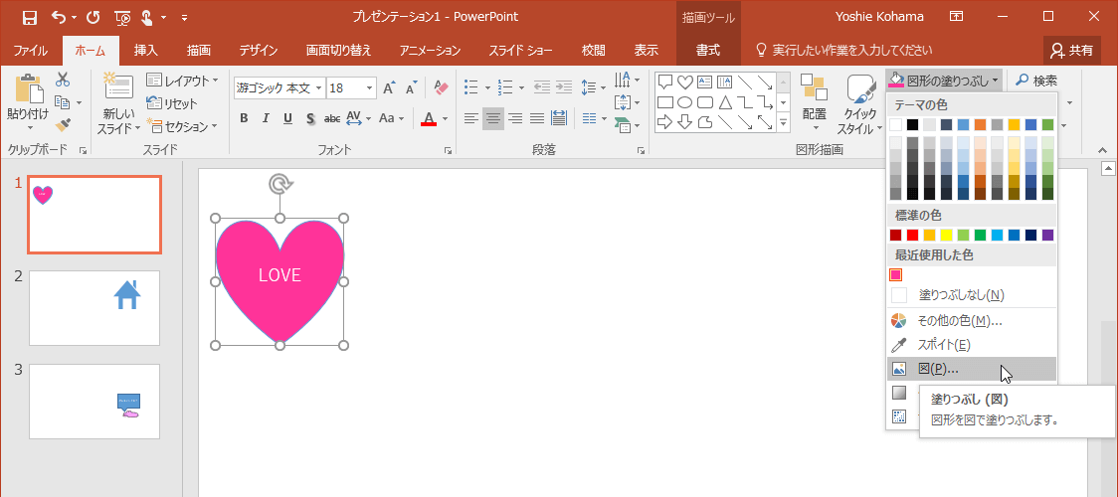Select slide 3 thumbnail
Screen dimensions: 1118x497
tap(94, 402)
